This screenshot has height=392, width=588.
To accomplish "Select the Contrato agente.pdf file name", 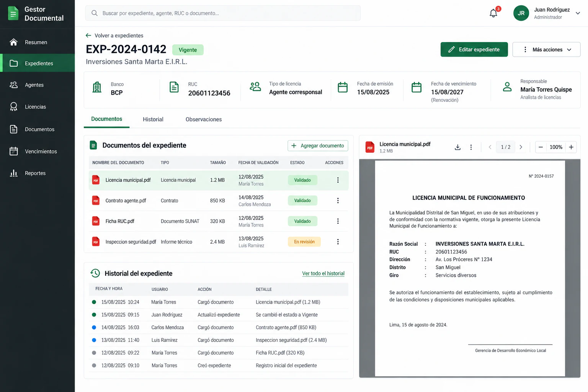I will [x=126, y=201].
